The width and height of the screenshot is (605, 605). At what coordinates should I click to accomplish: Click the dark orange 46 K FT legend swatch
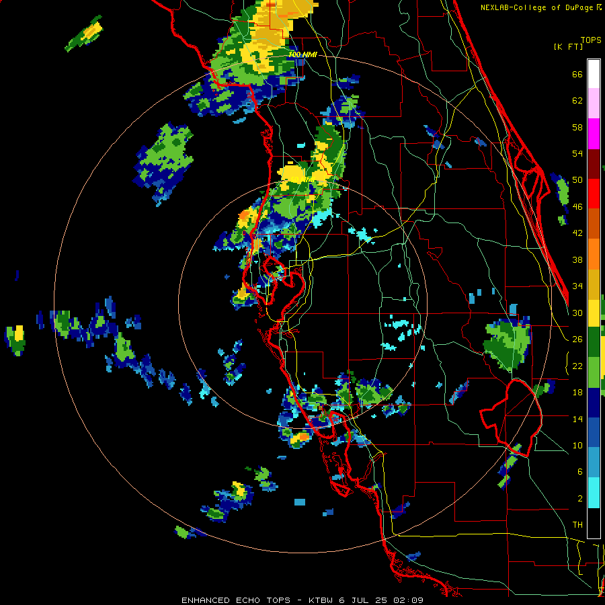594,224
